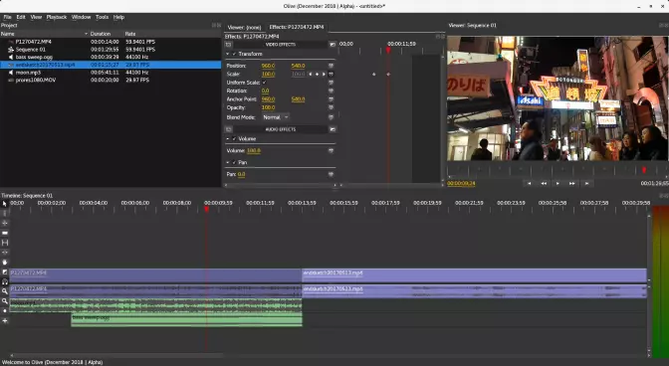
Task: Click add video transition icon right of VIDEO EFFECTS
Action: [x=333, y=45]
